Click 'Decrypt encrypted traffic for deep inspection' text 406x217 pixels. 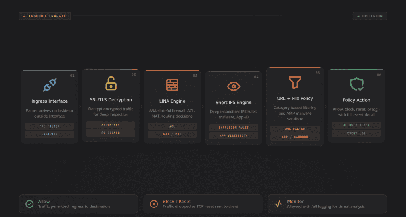(111, 112)
